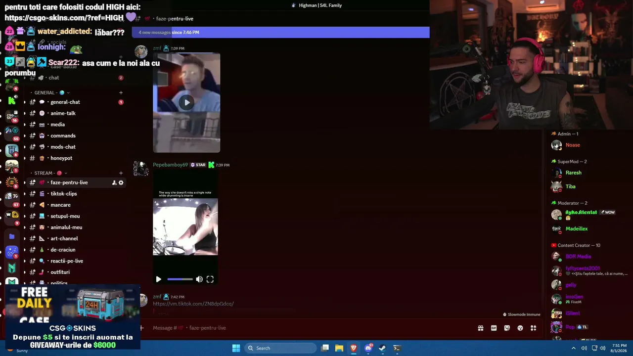Open the volume control in system tray
The width and height of the screenshot is (633, 356).
(602, 348)
